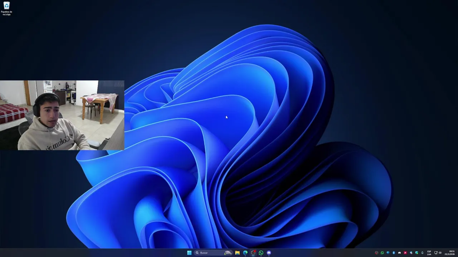This screenshot has width=458, height=257.
Task: Open WhatsApp from the taskbar
Action: (261, 253)
